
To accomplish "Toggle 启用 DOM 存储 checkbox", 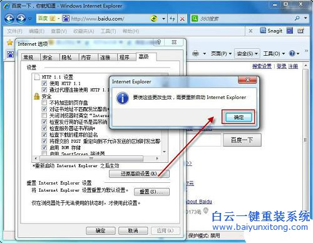I will 44,147.
